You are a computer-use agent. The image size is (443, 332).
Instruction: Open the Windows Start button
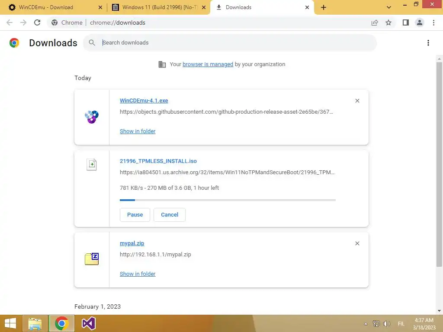10,323
